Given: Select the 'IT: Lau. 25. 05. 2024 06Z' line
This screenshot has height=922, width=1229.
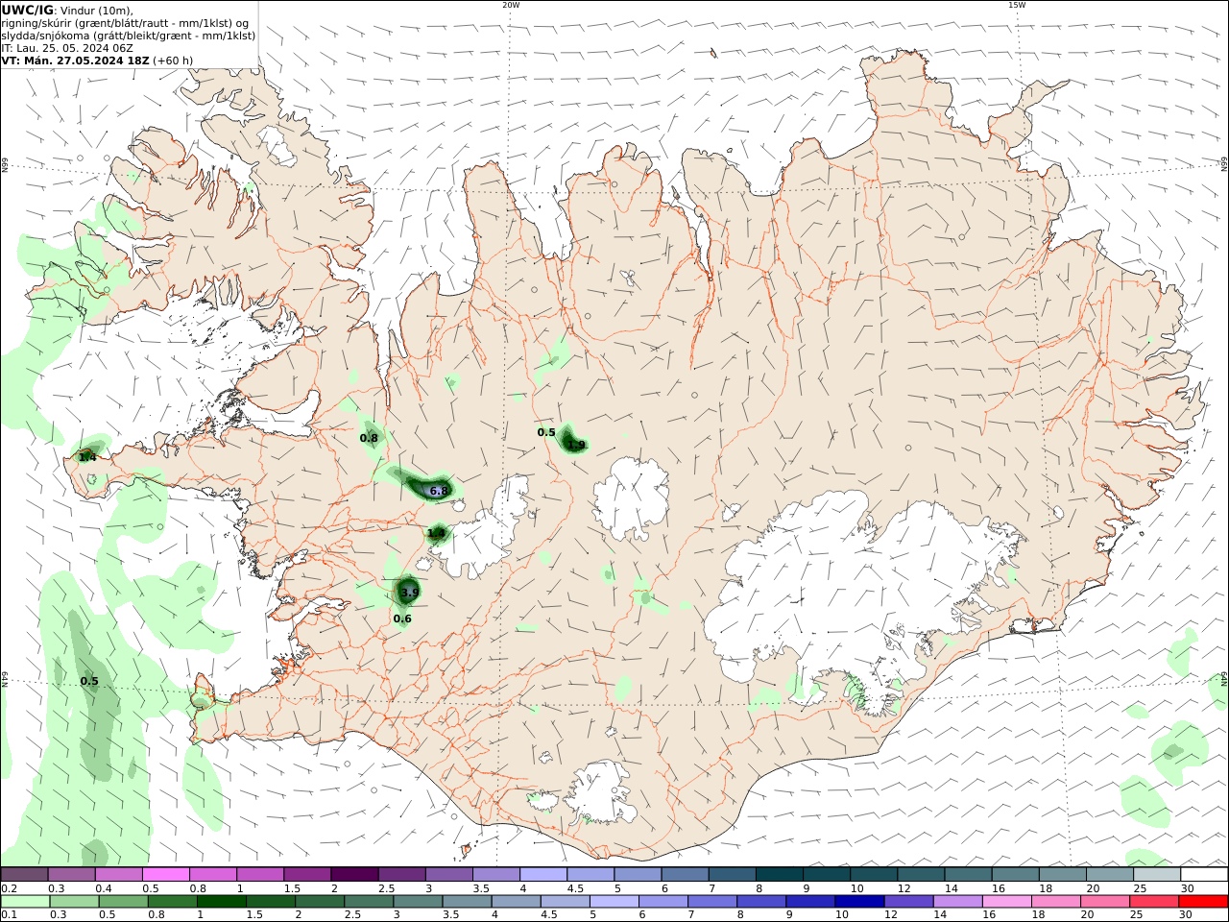Looking at the screenshot, I should [67, 48].
